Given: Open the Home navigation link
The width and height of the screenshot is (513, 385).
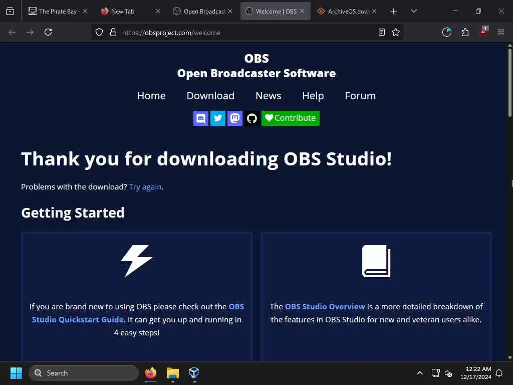Looking at the screenshot, I should pyautogui.click(x=151, y=96).
